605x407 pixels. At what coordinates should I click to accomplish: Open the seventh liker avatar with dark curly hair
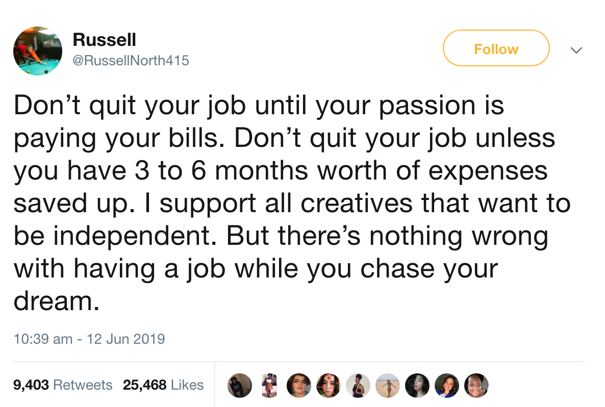(x=417, y=385)
